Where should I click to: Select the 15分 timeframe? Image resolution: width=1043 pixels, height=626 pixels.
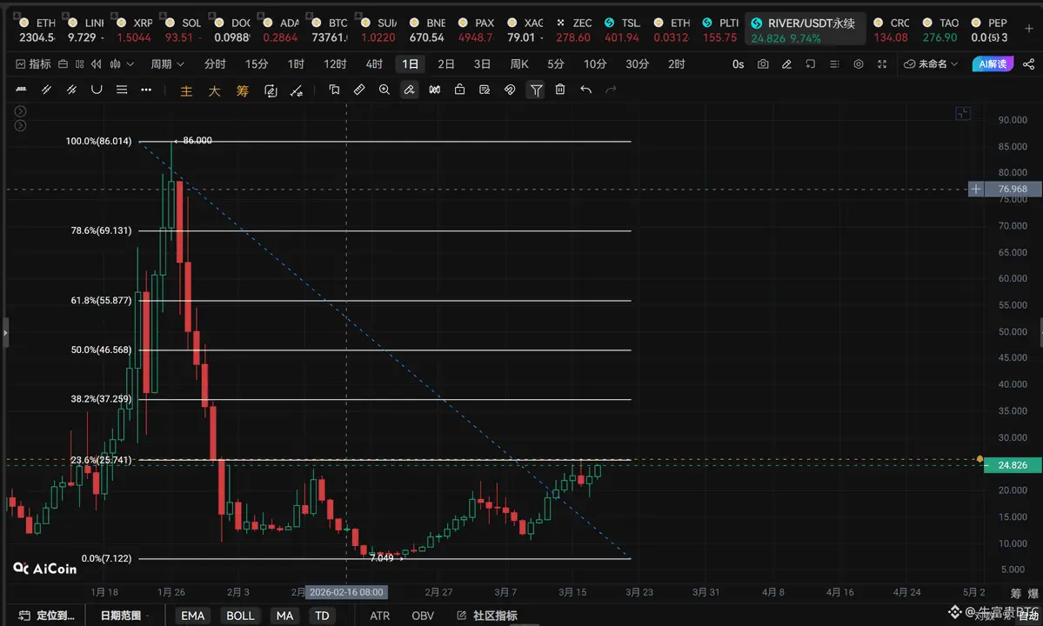pyautogui.click(x=257, y=63)
